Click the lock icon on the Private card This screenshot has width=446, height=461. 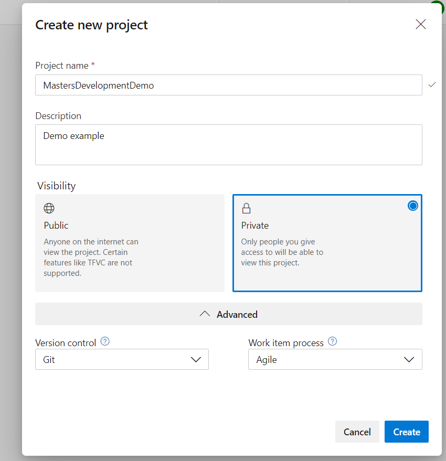click(247, 208)
